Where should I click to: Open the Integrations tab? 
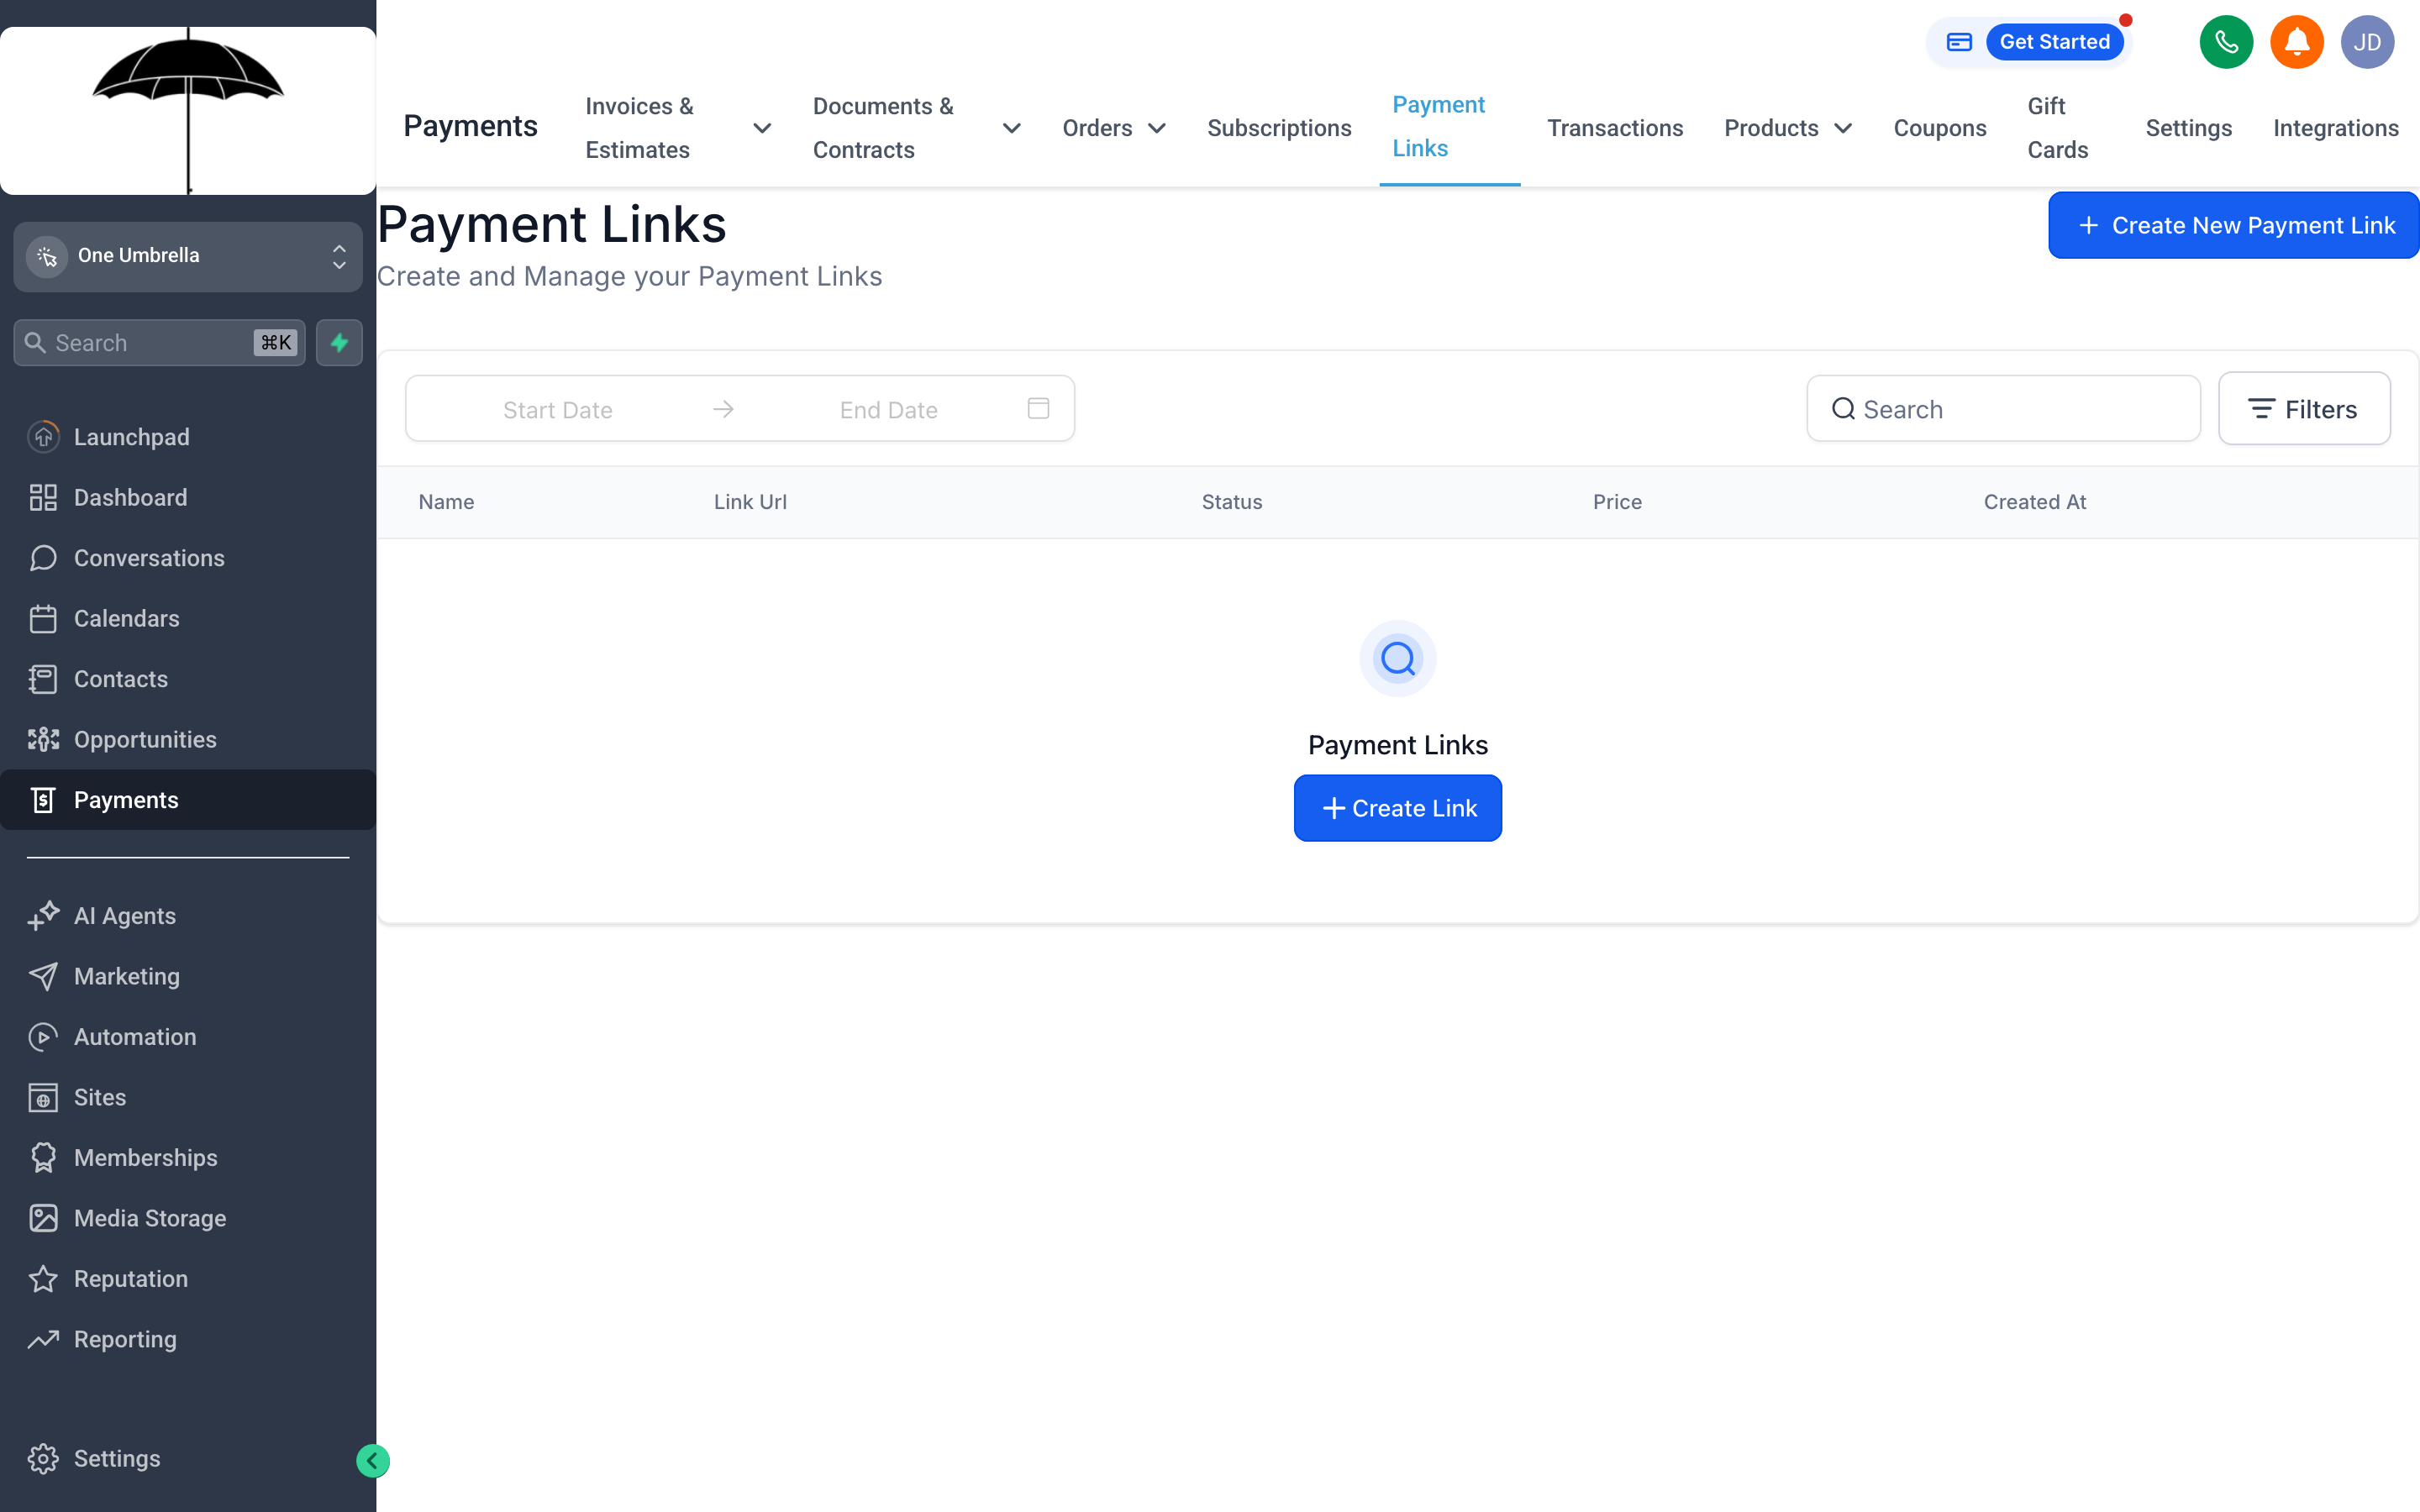pyautogui.click(x=2335, y=128)
